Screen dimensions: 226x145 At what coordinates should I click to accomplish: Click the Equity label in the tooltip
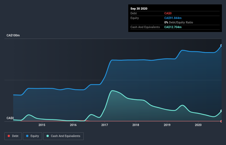[135, 18]
